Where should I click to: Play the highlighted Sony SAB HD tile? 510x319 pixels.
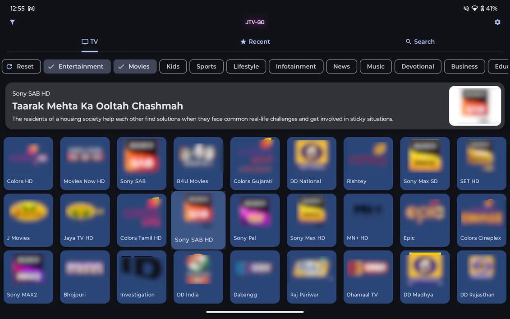[198, 220]
